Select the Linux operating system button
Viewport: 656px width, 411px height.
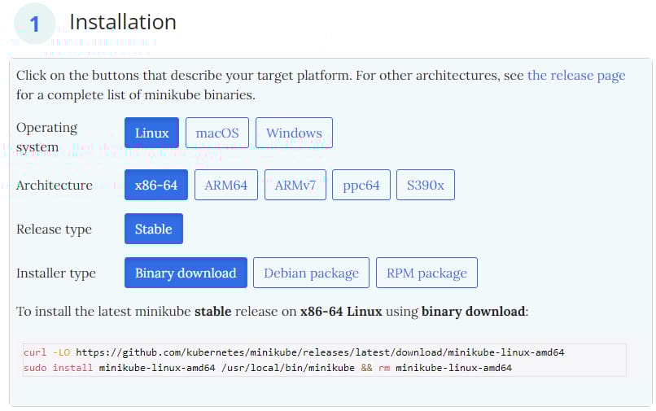(x=151, y=133)
